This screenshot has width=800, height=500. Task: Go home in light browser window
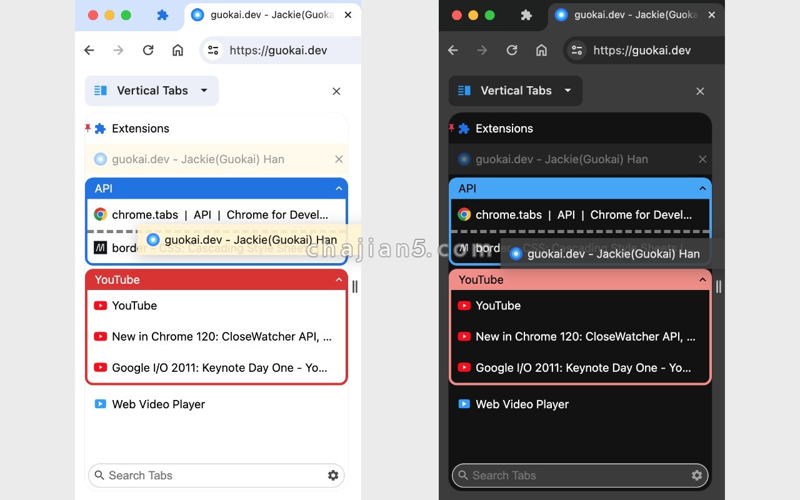pyautogui.click(x=178, y=51)
